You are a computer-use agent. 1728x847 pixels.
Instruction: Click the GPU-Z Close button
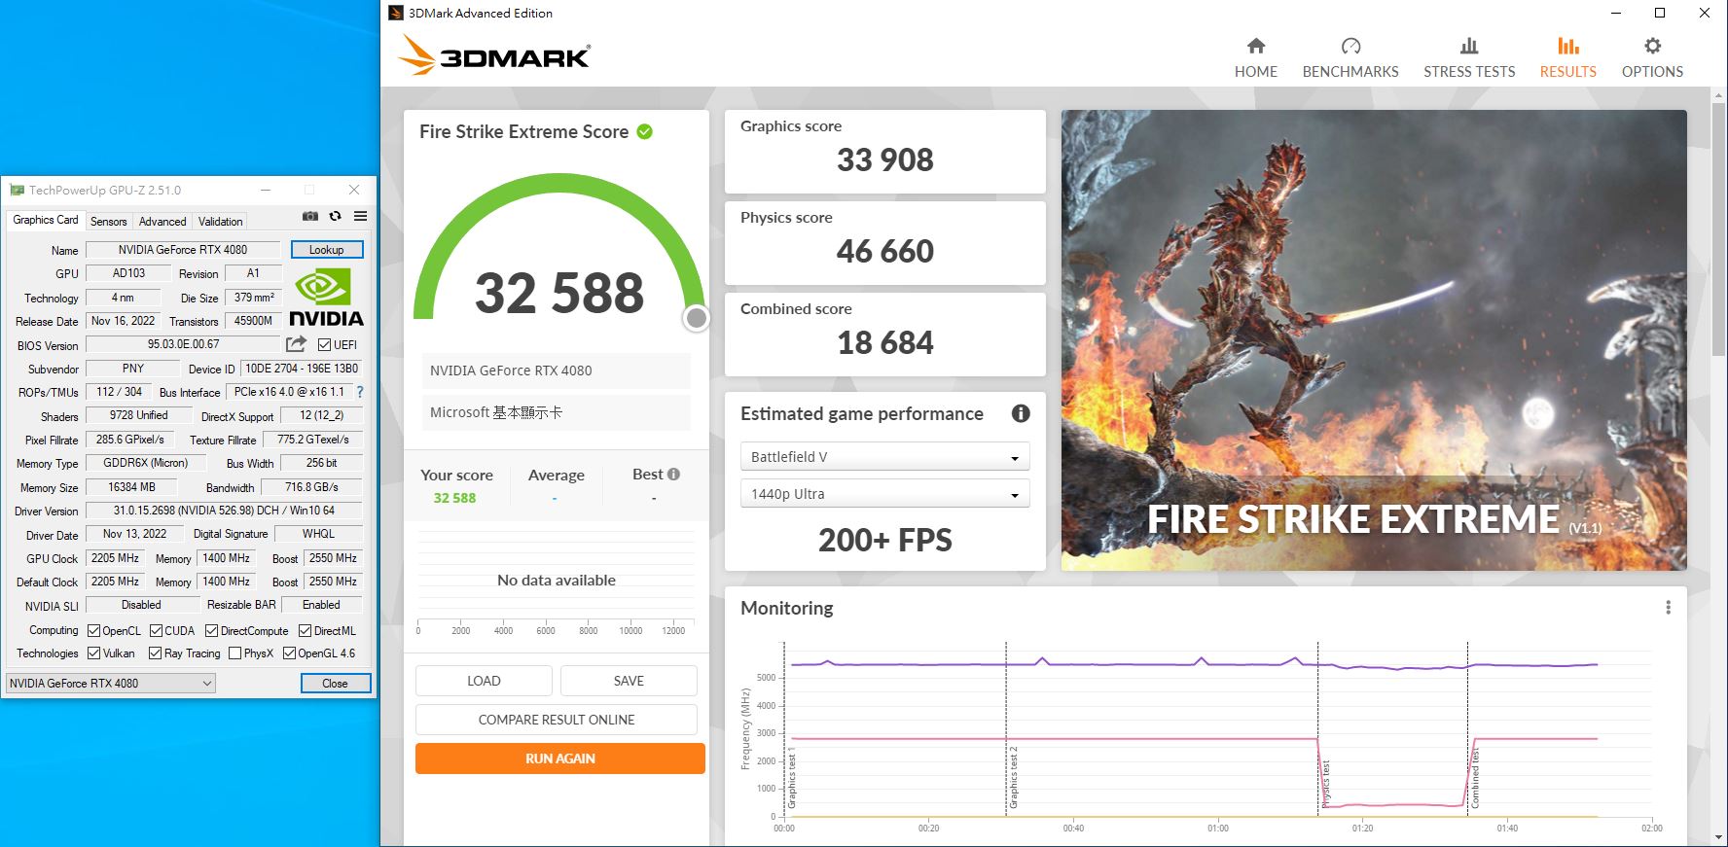coord(336,684)
